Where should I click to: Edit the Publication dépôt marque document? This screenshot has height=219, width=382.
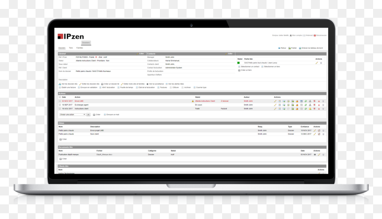click(x=319, y=155)
